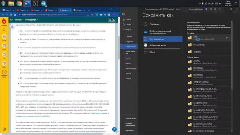Open the ААС folder in today's list

point(208,38)
